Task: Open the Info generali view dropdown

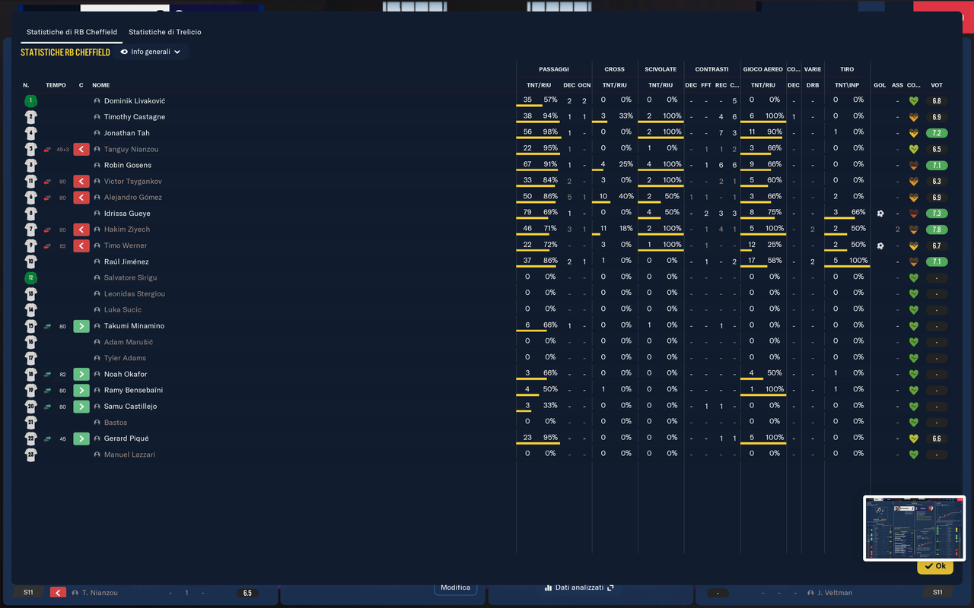Action: 151,52
